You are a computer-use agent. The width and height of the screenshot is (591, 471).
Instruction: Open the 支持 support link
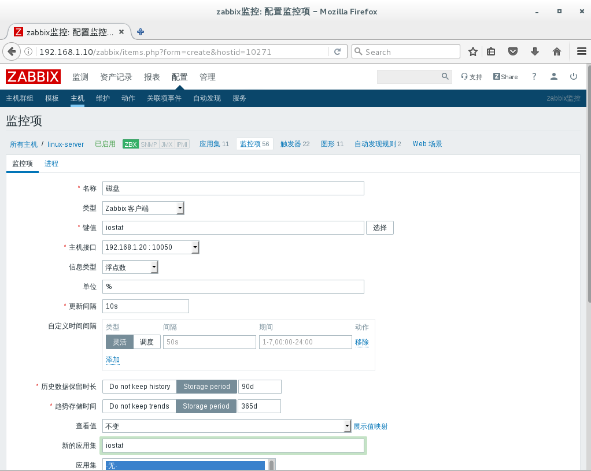(471, 76)
